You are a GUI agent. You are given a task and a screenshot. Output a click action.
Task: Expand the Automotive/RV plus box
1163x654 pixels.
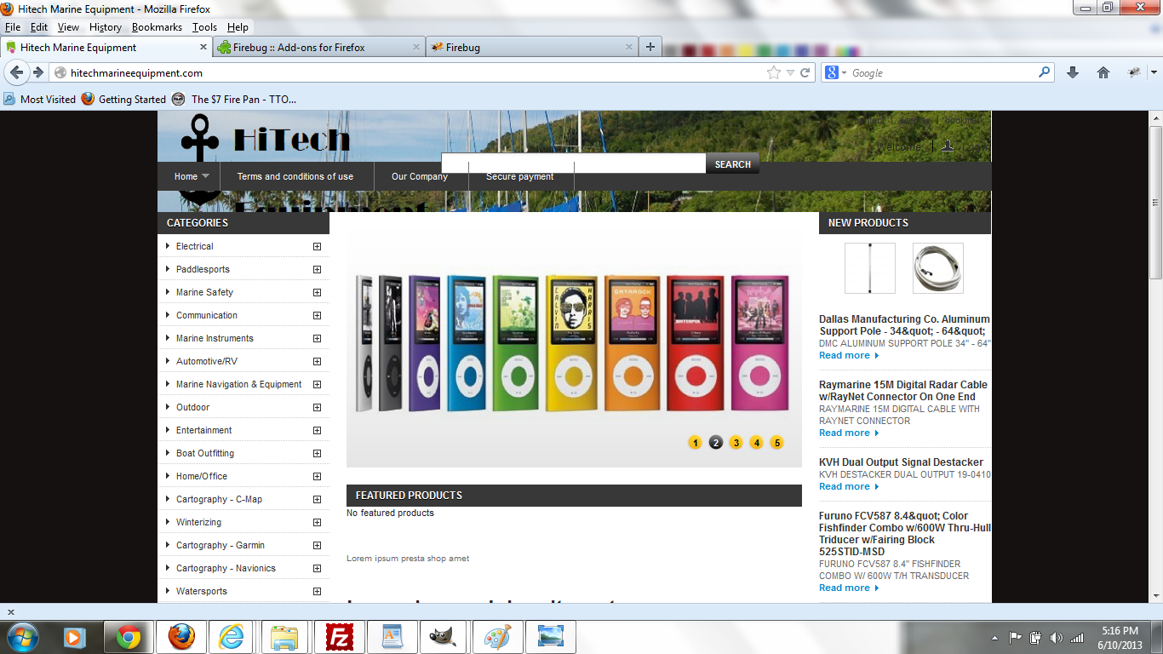coord(317,361)
